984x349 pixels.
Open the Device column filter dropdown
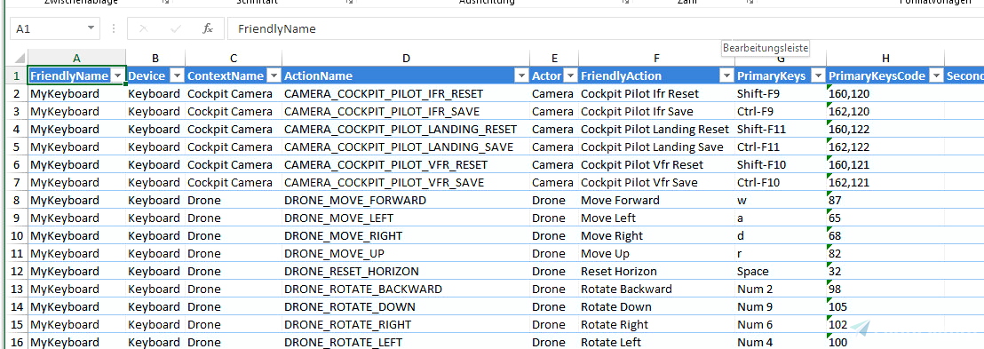(x=177, y=76)
